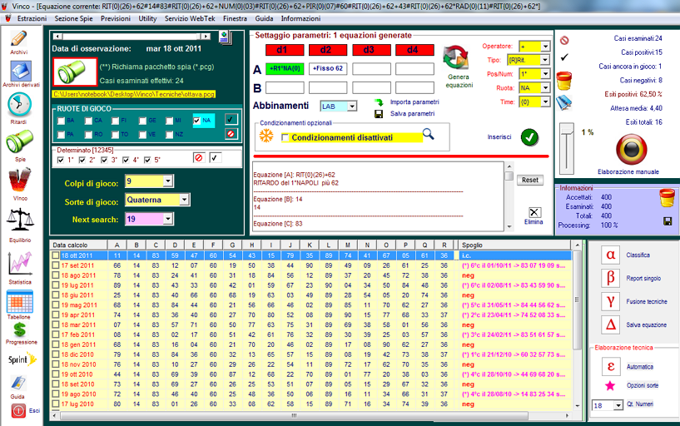Open Colpi di gioco dropdown

168,181
